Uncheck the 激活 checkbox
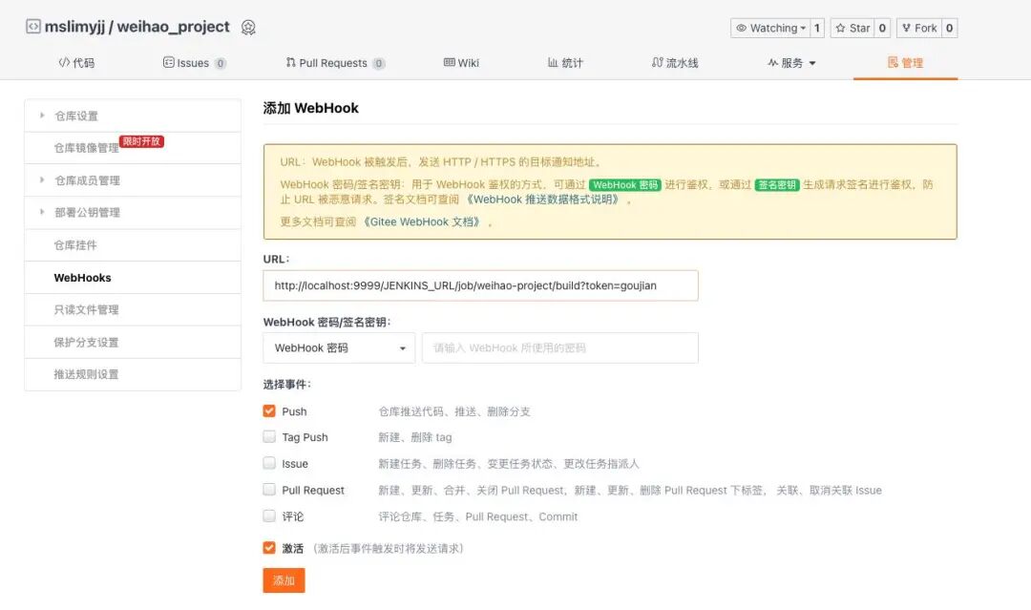1031x610 pixels. 269,548
